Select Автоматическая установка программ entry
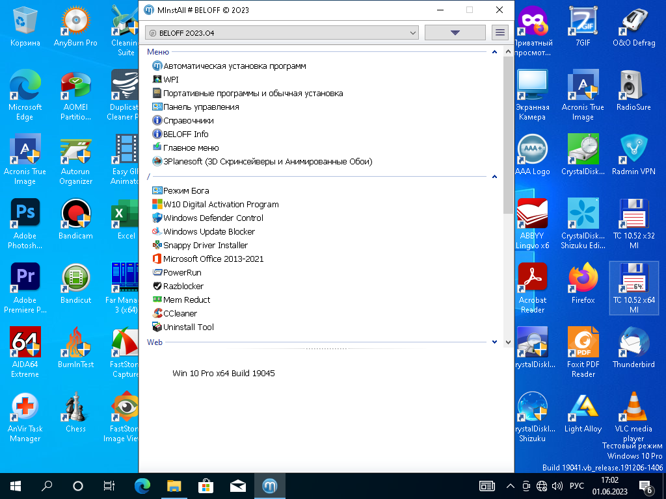Image resolution: width=666 pixels, height=499 pixels. [229, 66]
